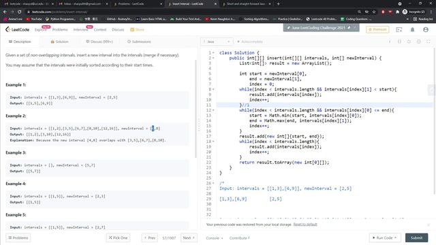
Task: Collapse code fold at line 12
Action: (213, 110)
